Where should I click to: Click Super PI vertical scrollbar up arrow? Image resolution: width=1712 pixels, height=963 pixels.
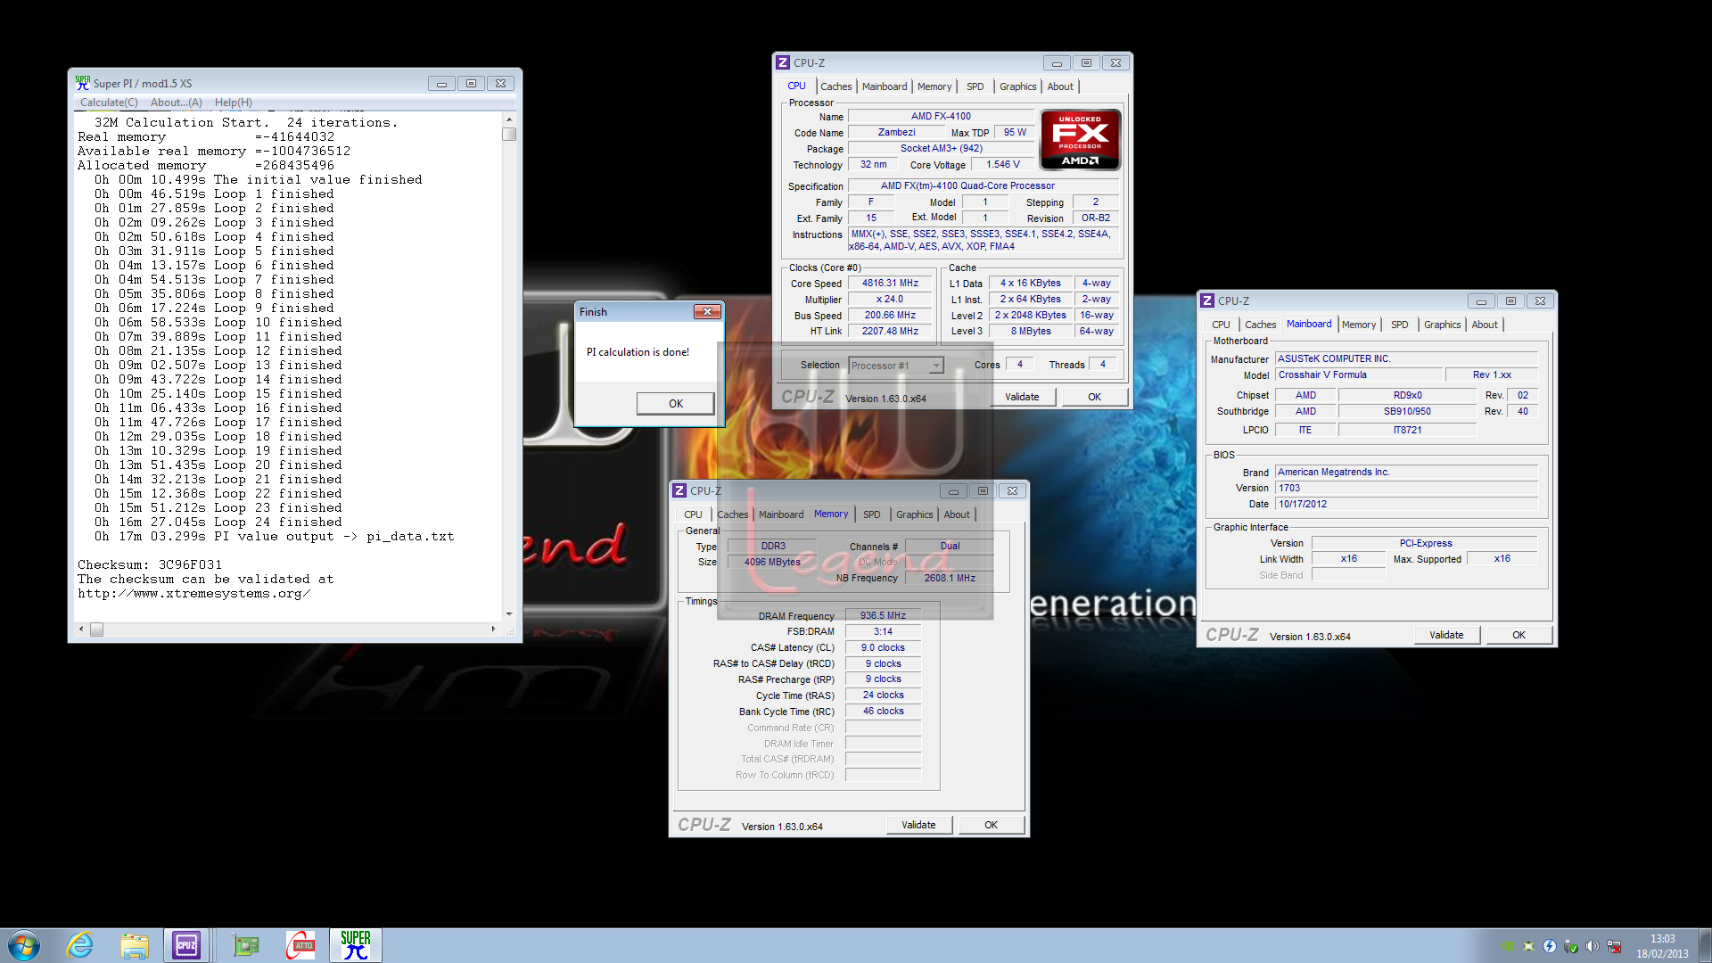[509, 119]
